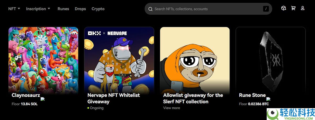The image size is (315, 120).
Task: Open the shopping cart icon
Action: point(293,8)
